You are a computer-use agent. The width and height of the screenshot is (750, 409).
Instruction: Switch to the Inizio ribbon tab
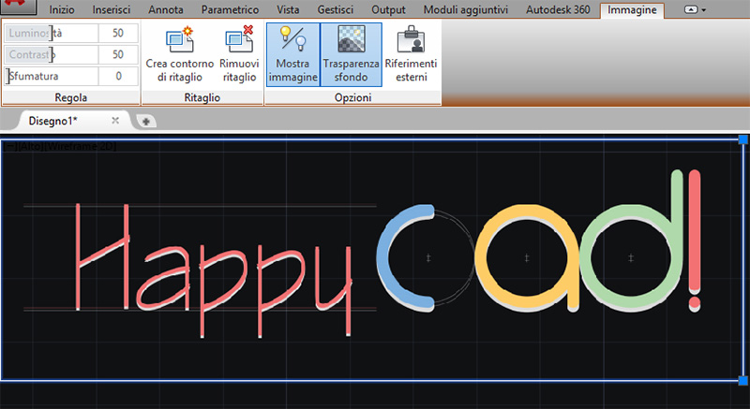tap(62, 9)
